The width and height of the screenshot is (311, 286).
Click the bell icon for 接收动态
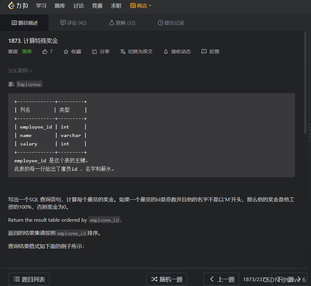[x=166, y=52]
